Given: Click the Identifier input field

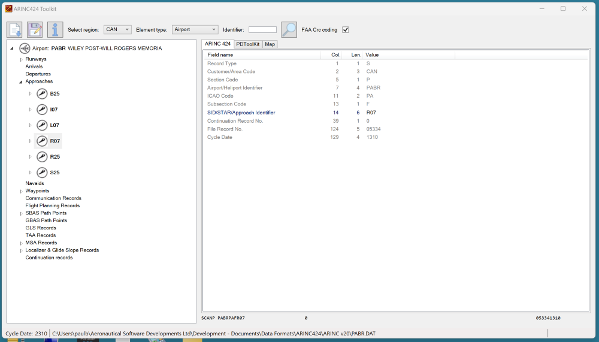Looking at the screenshot, I should [x=262, y=29].
